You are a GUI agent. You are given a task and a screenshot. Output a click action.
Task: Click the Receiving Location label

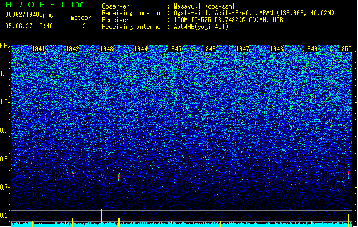(x=133, y=13)
